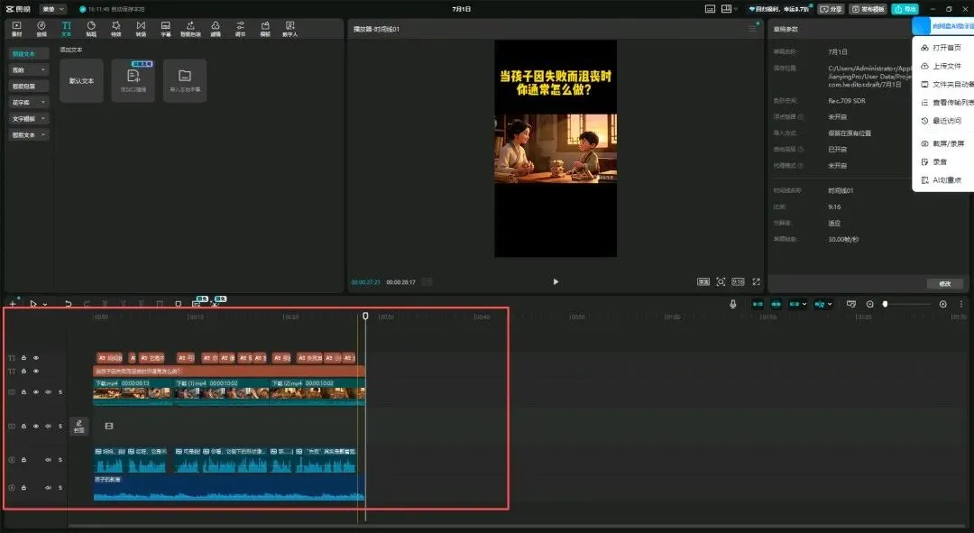This screenshot has width=974, height=533.
Task: Open the 特效 effects tab
Action: (x=116, y=29)
